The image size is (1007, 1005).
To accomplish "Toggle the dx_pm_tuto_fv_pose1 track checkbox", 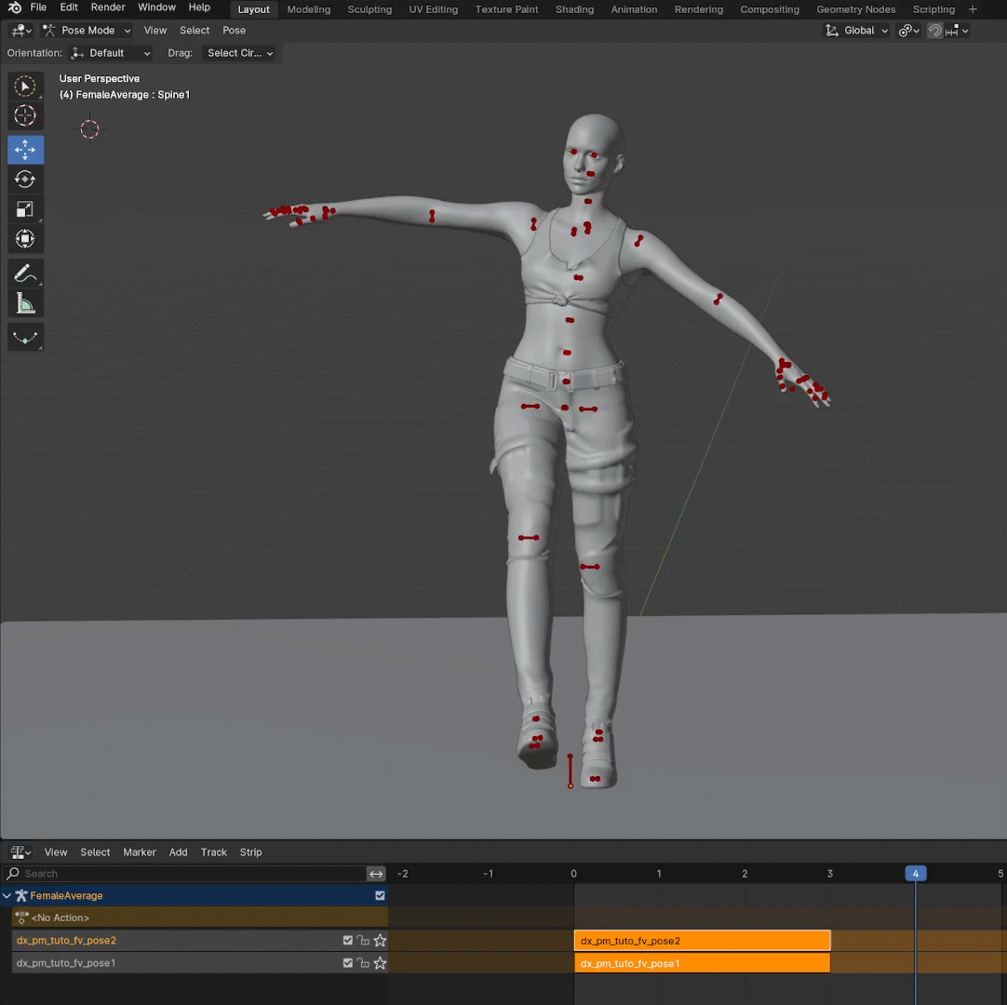I will point(348,963).
